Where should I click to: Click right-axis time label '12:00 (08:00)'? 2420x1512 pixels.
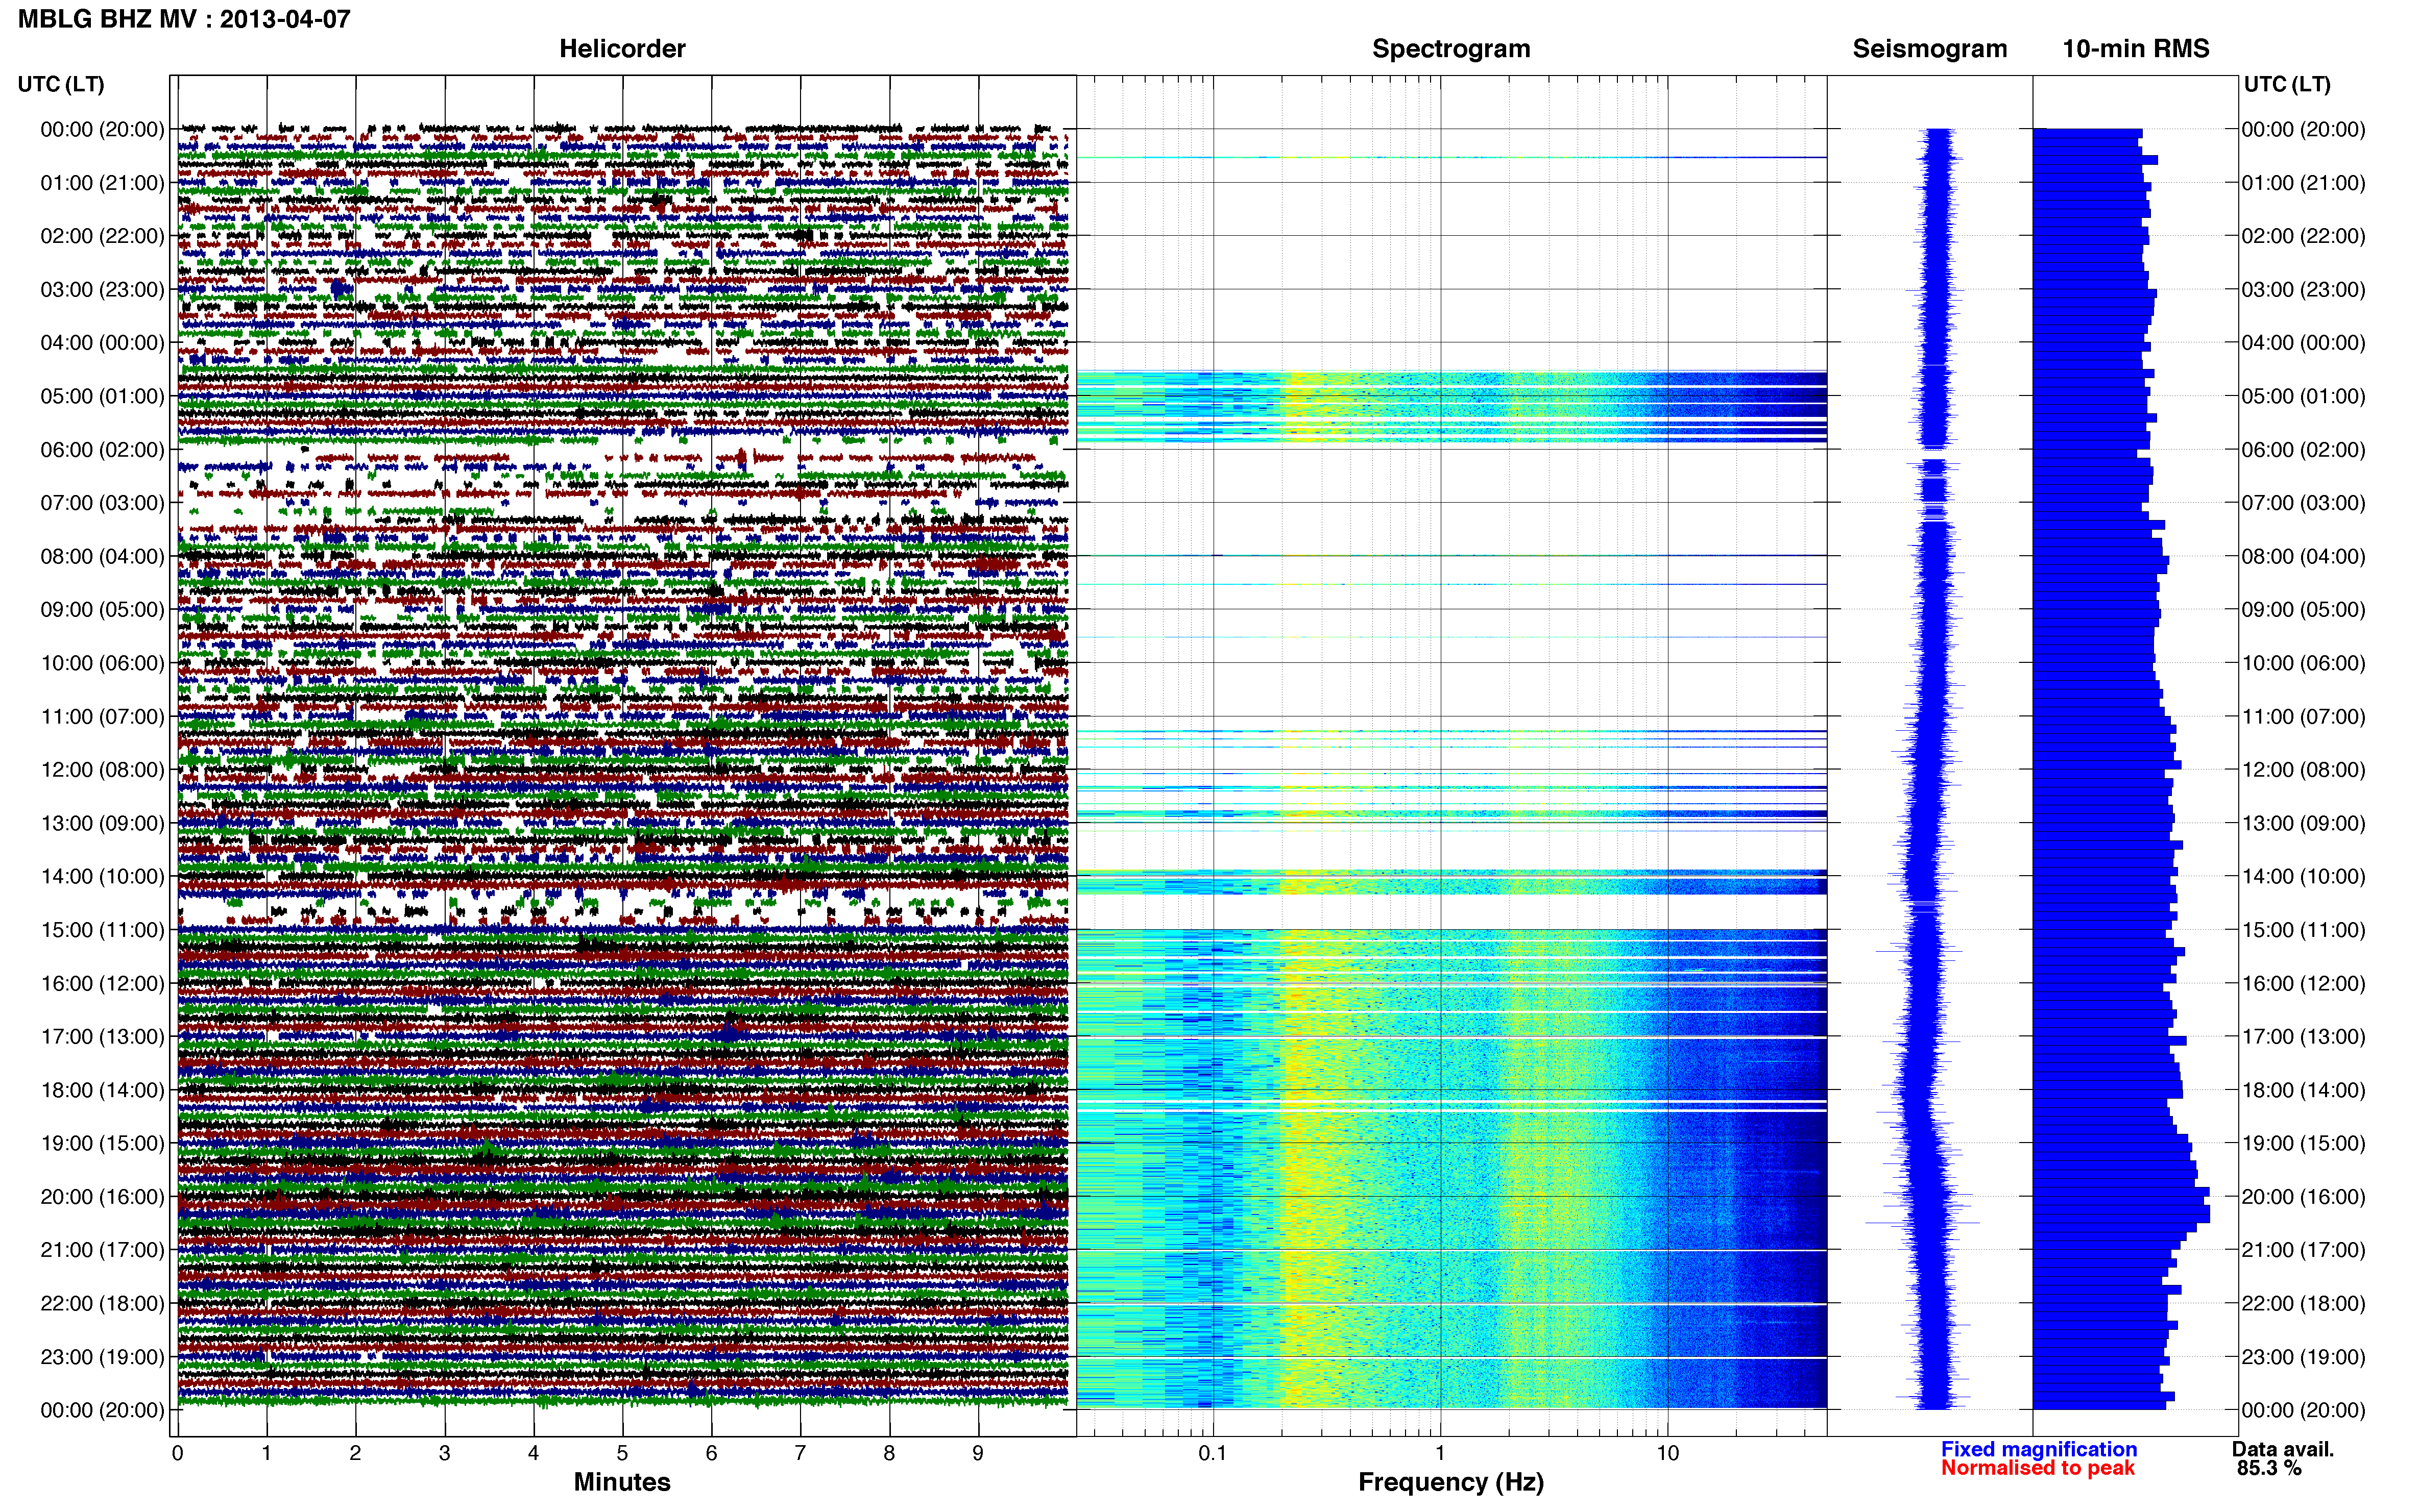[2303, 769]
